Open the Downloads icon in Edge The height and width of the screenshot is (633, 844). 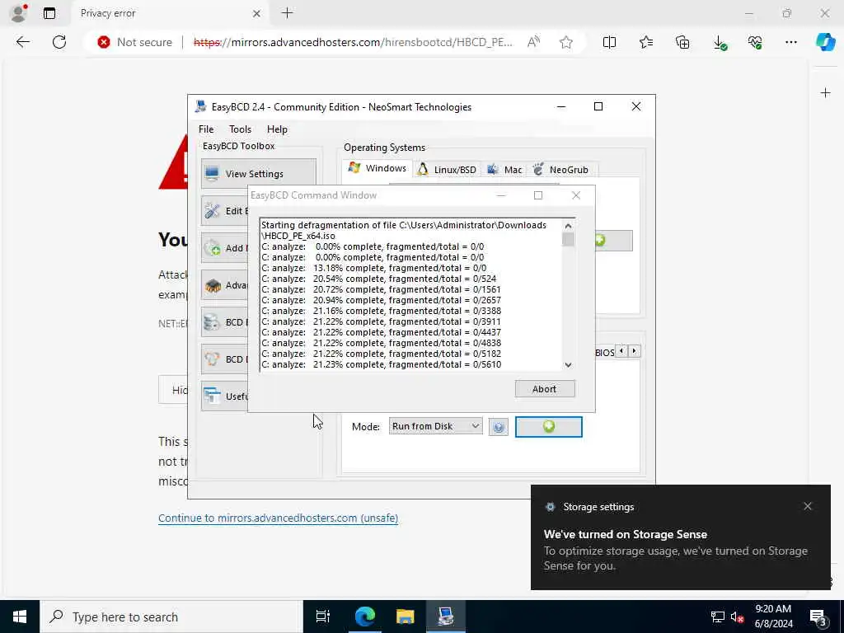coord(719,43)
